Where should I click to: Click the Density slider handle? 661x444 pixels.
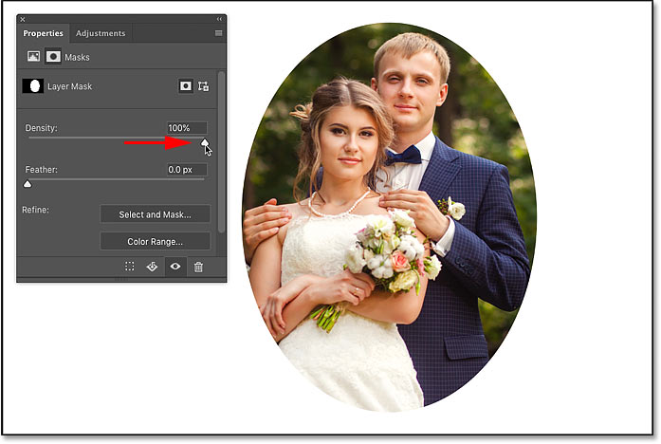tap(204, 142)
